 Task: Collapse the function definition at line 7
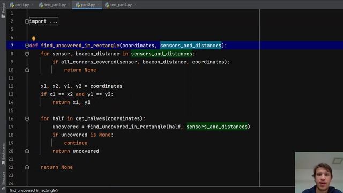[27, 46]
